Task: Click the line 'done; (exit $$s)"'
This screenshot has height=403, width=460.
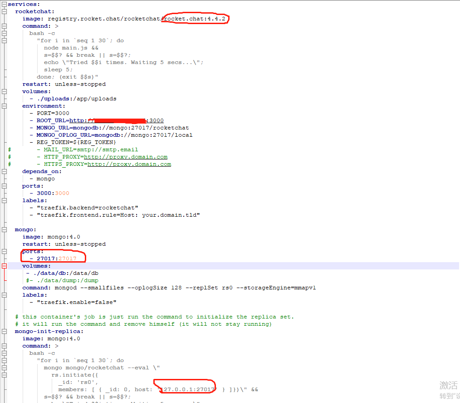Action: 68,77
